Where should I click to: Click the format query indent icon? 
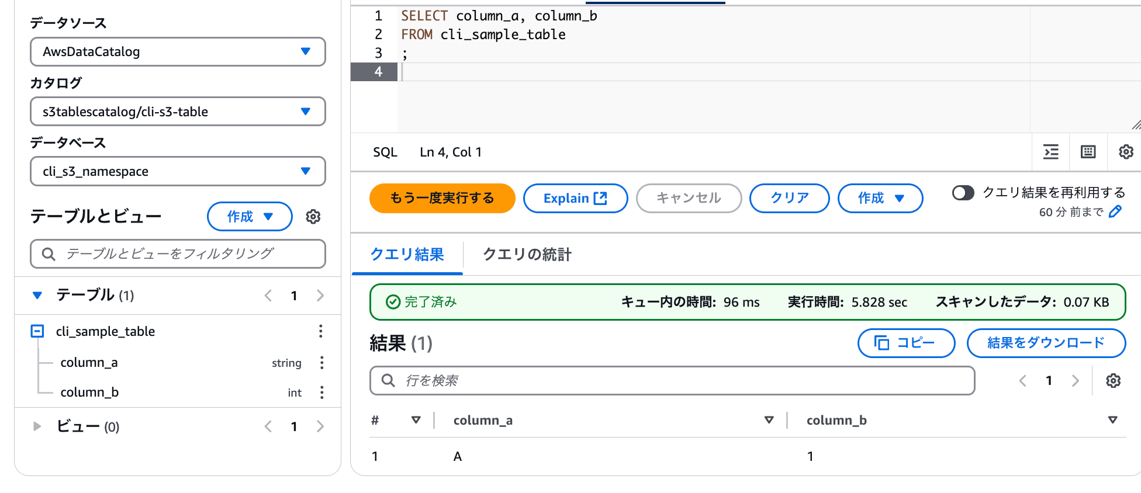tap(1051, 152)
